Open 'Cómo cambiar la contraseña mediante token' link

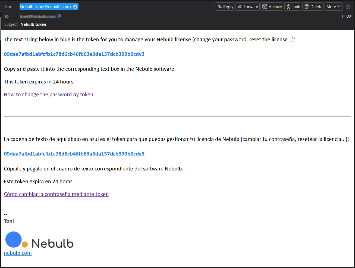[x=56, y=194]
